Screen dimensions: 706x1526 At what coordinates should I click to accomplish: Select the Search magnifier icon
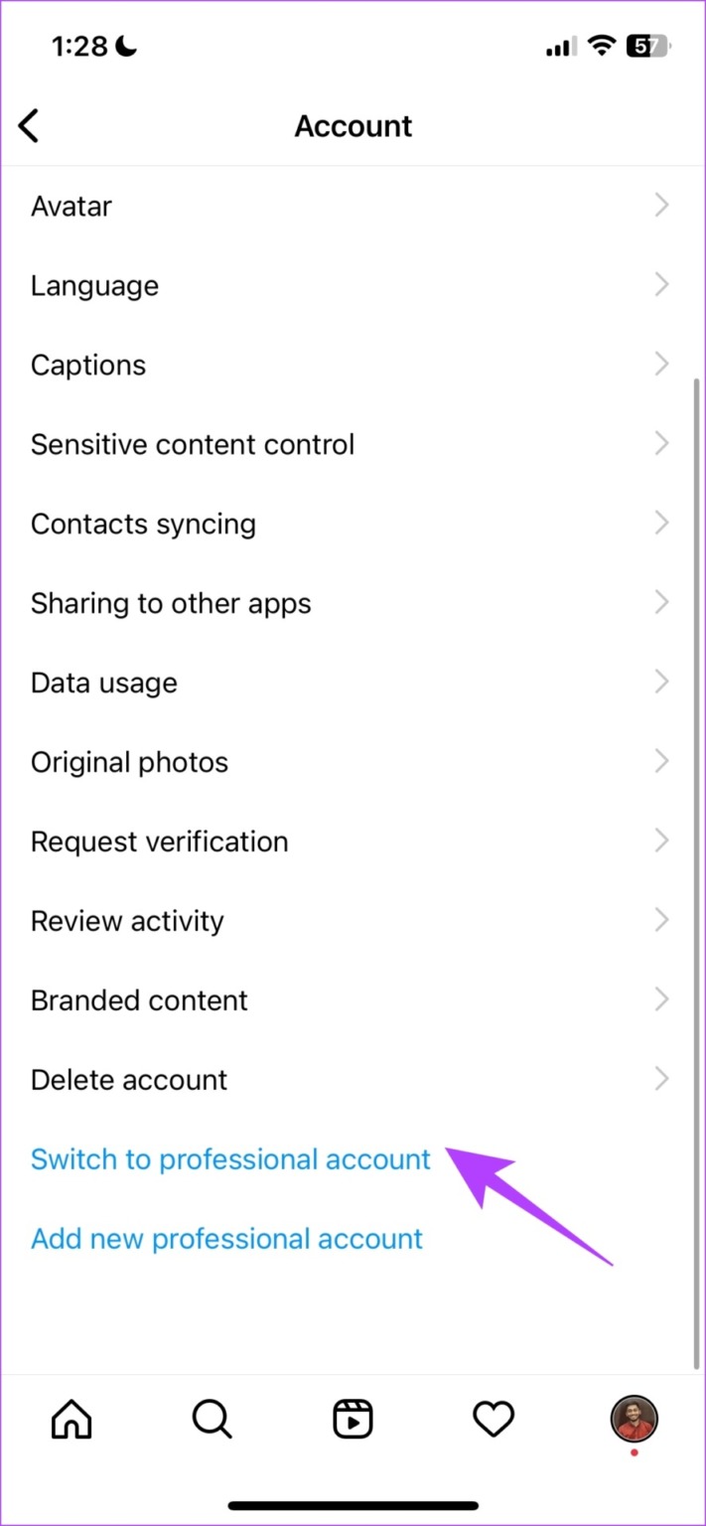[x=212, y=1419]
